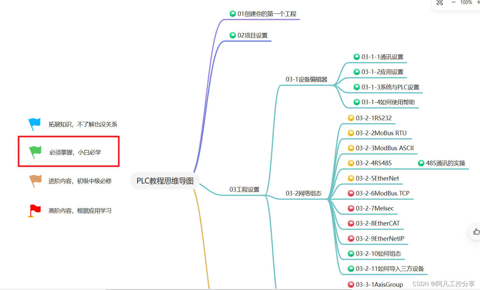Select the 03-1设备编辑器 node
This screenshot has width=480, height=290.
coord(306,79)
